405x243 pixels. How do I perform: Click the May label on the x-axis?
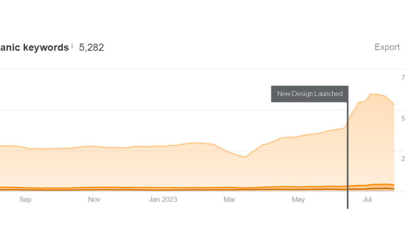click(298, 199)
